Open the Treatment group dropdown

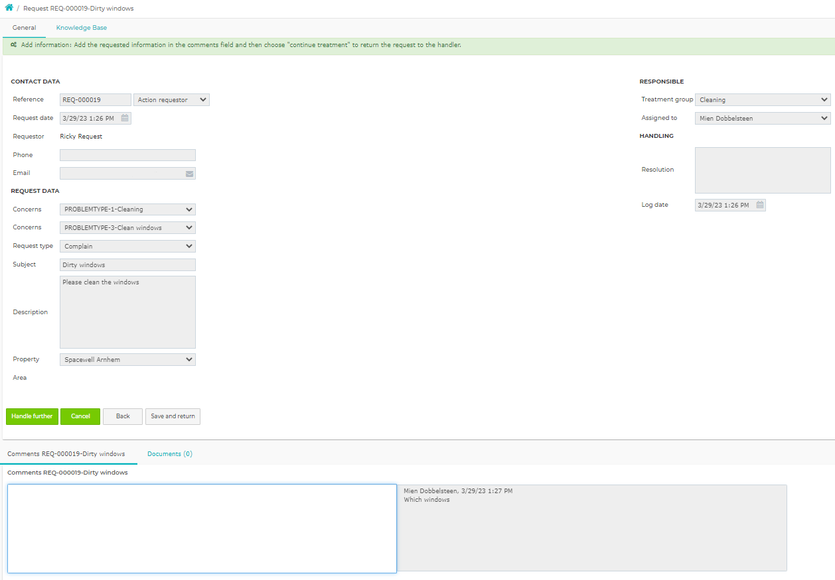[763, 100]
